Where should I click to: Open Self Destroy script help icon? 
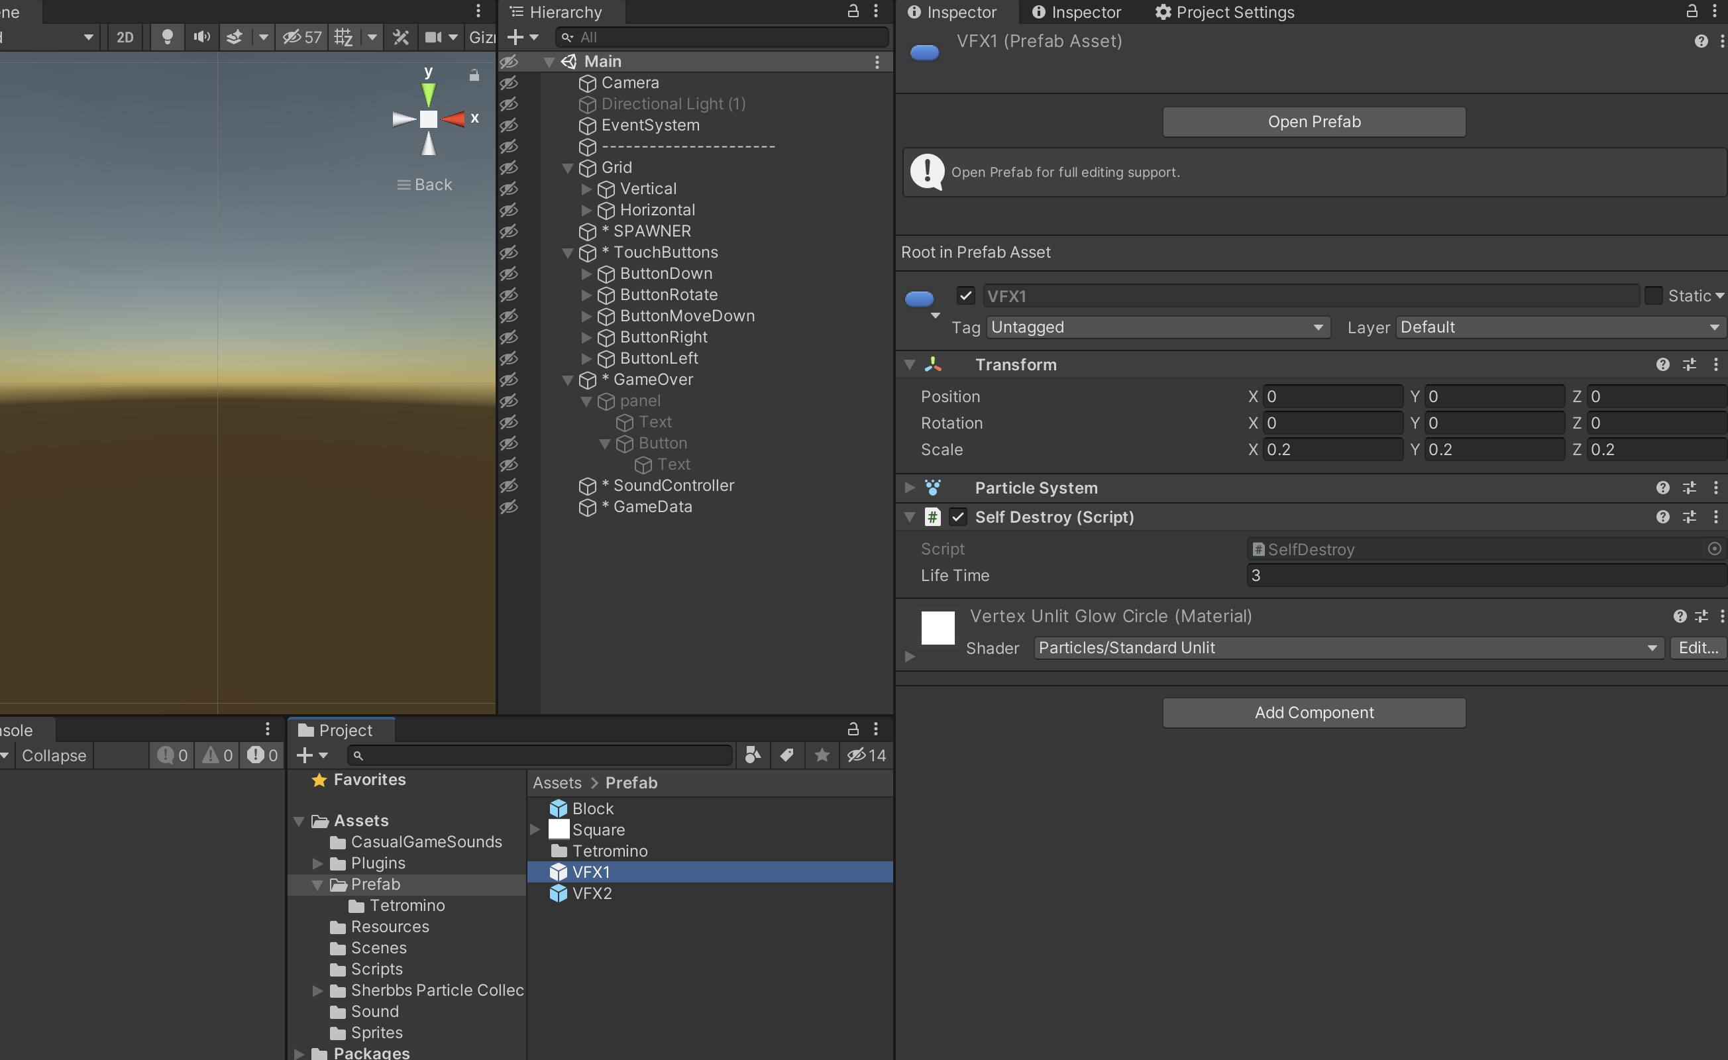pos(1663,517)
